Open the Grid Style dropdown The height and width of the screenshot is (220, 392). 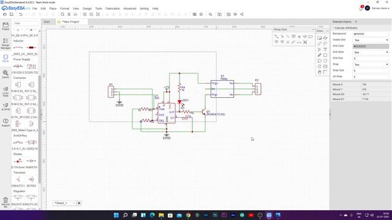pos(371,52)
